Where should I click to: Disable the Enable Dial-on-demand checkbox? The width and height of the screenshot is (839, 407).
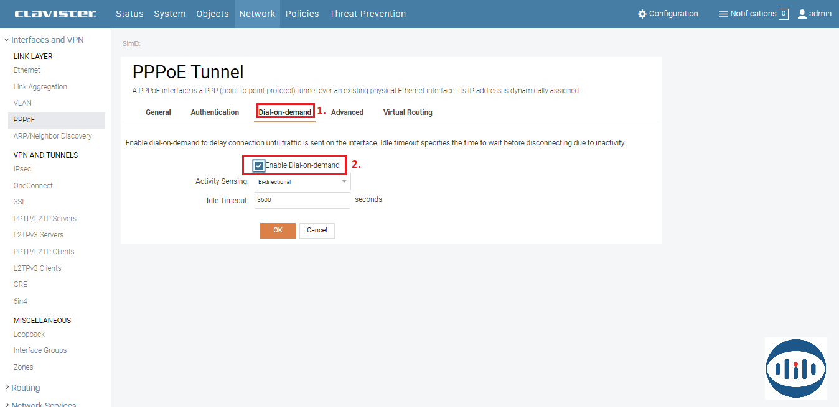pyautogui.click(x=259, y=165)
